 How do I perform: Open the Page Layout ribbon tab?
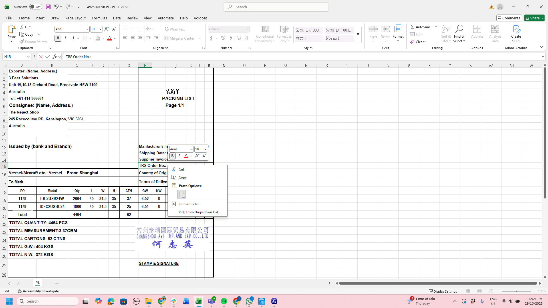coord(75,18)
